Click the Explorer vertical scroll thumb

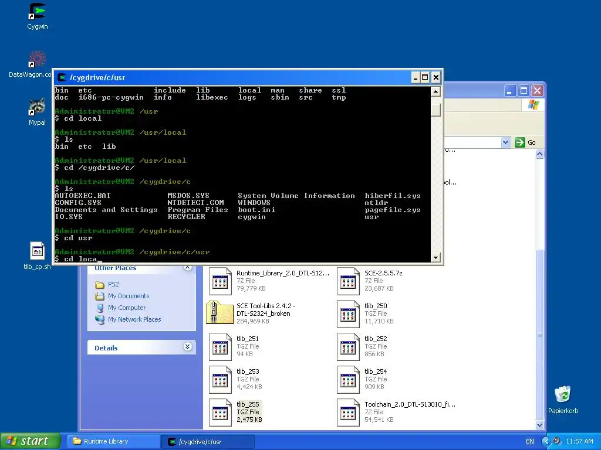tap(540, 335)
